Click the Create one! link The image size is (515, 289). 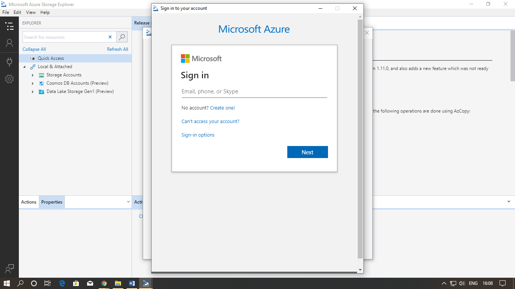[x=222, y=108]
